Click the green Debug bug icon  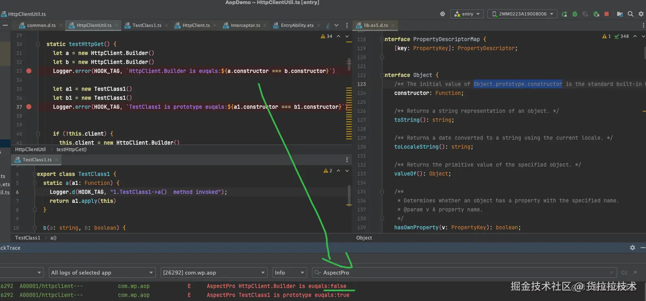(x=574, y=14)
